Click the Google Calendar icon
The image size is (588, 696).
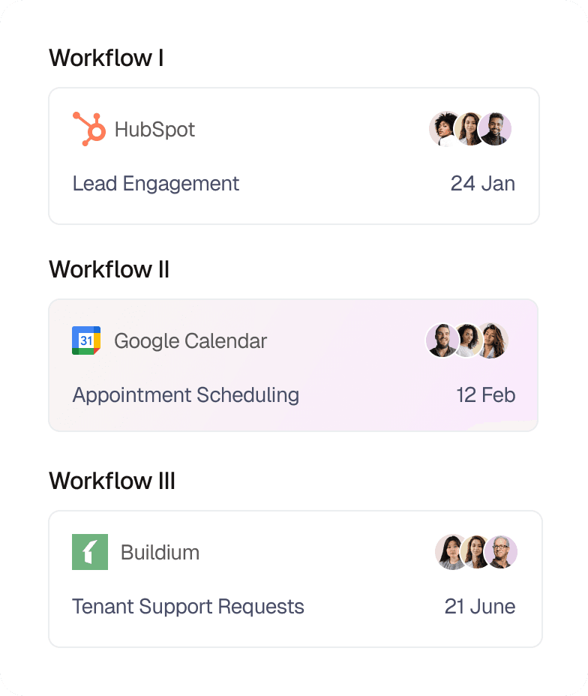(86, 340)
